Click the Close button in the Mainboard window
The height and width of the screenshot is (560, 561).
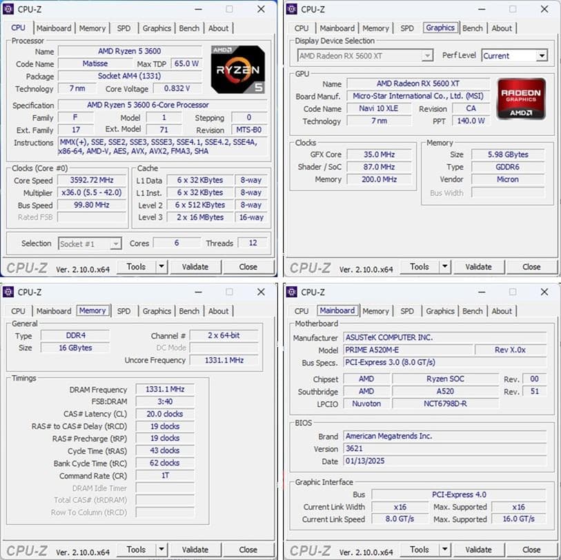click(531, 550)
